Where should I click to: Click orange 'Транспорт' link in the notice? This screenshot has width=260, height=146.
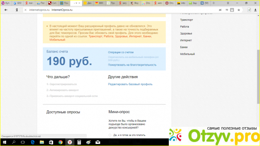point(95,36)
